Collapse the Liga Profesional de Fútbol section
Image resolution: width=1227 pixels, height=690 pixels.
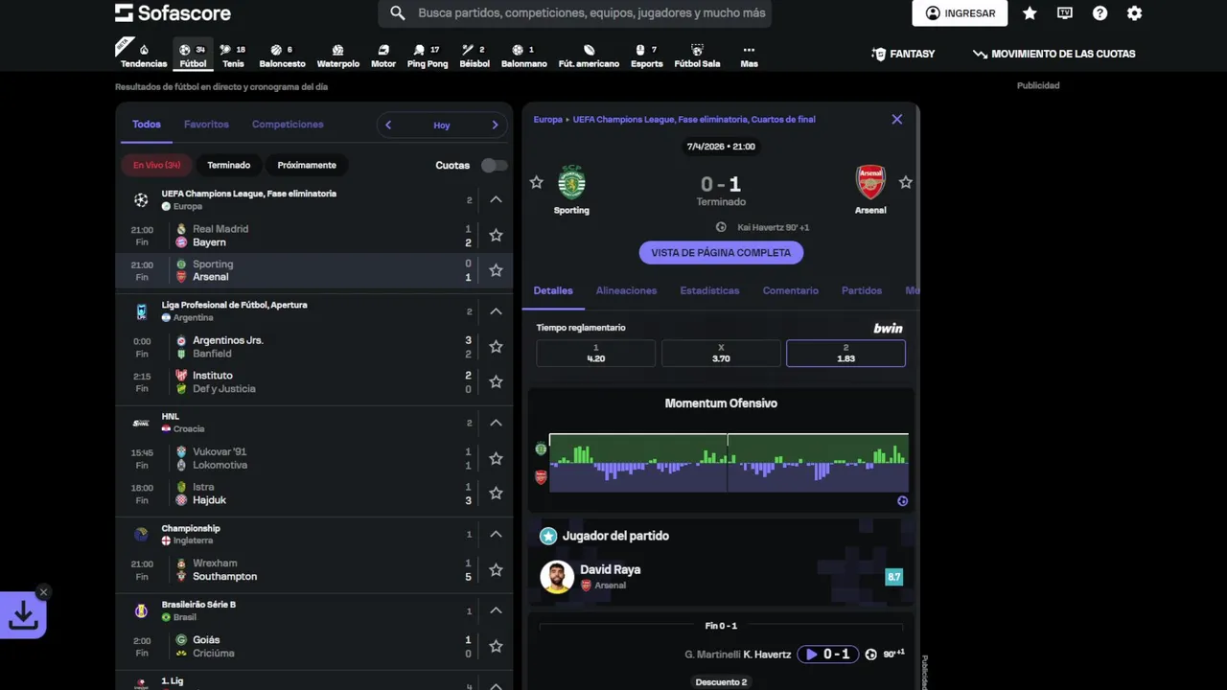coord(496,310)
